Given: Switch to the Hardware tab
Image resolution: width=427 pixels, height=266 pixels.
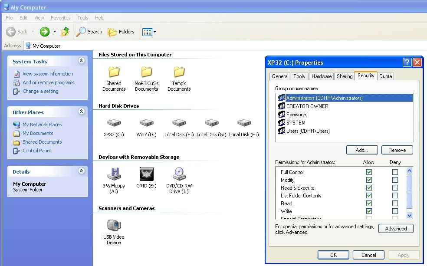Looking at the screenshot, I should (322, 76).
